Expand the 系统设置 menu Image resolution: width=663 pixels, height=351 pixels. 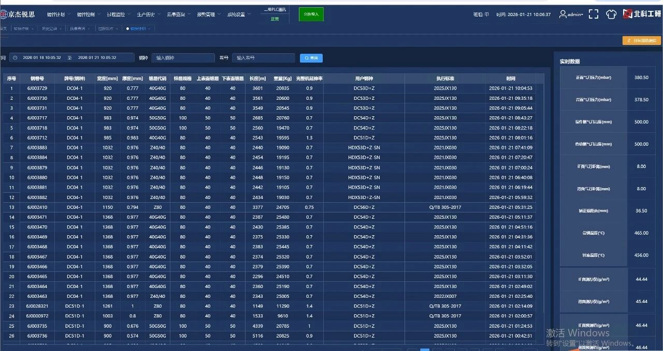[238, 14]
